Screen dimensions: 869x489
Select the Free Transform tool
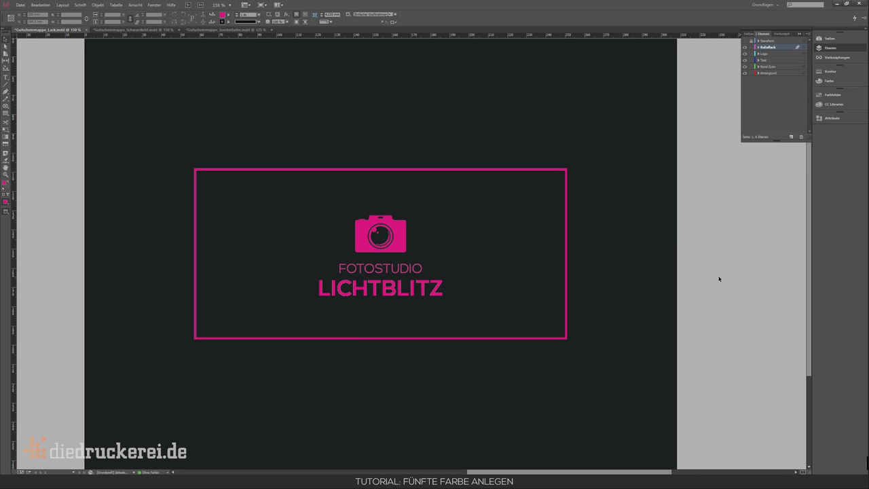pos(5,129)
